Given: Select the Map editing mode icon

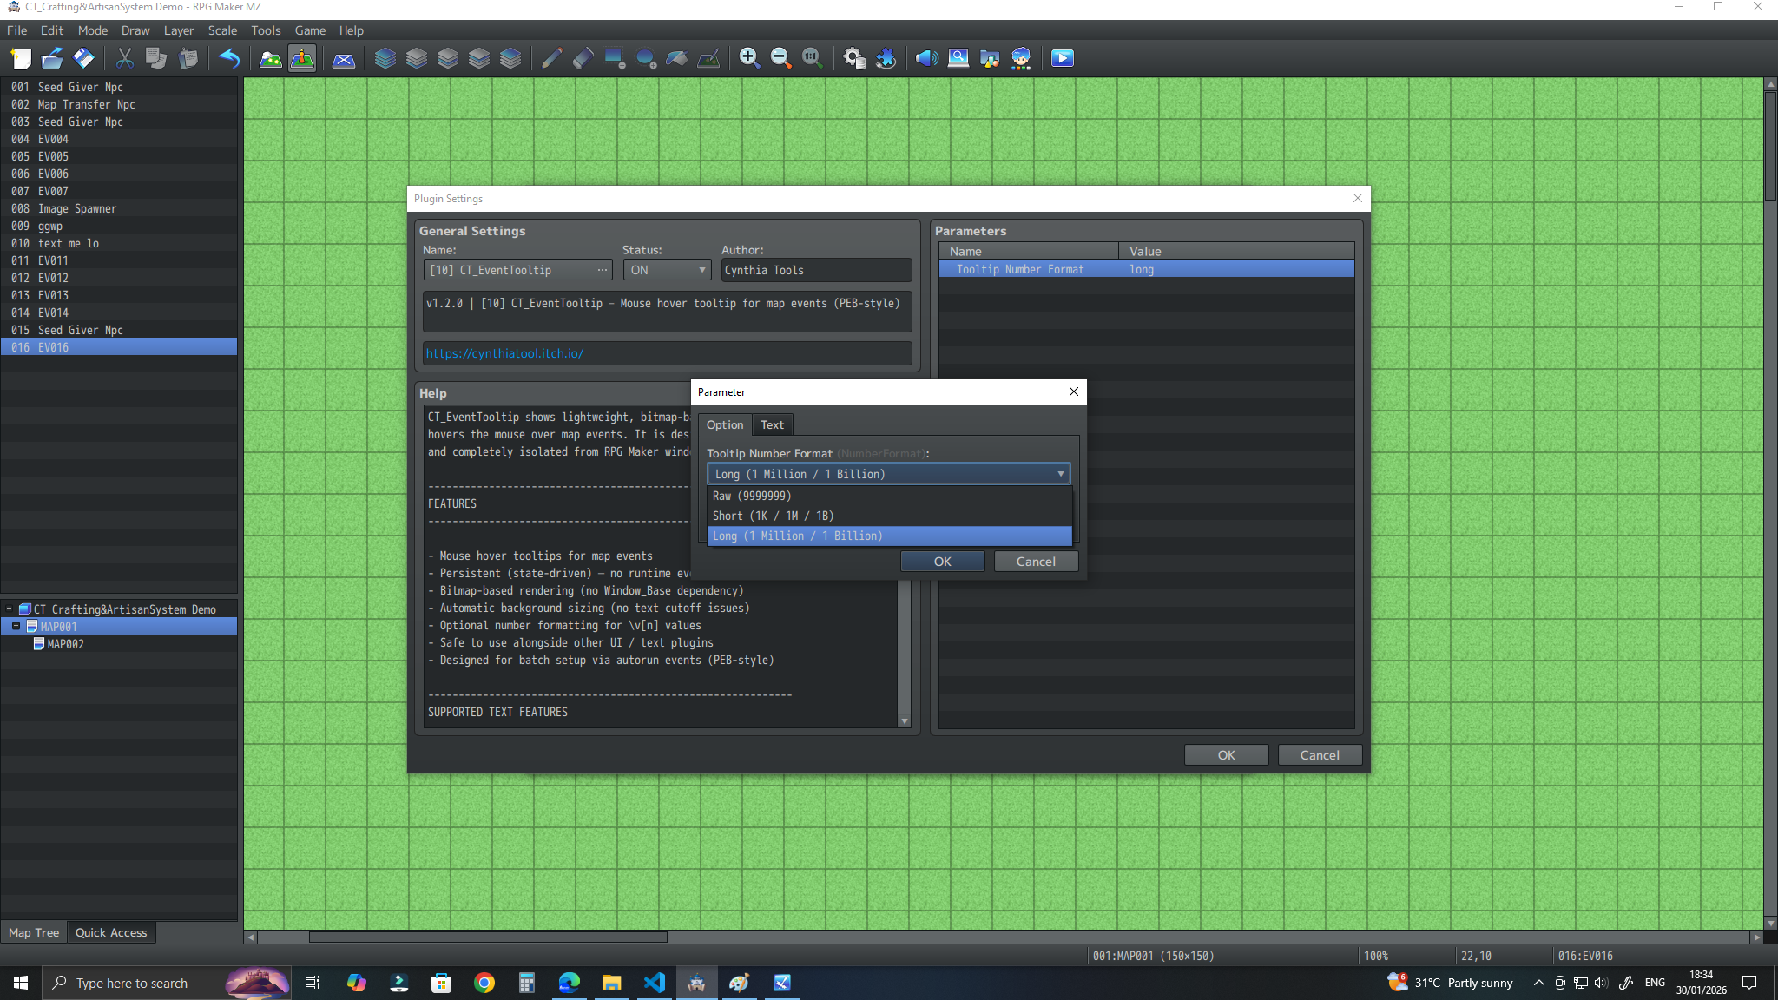Looking at the screenshot, I should [271, 58].
